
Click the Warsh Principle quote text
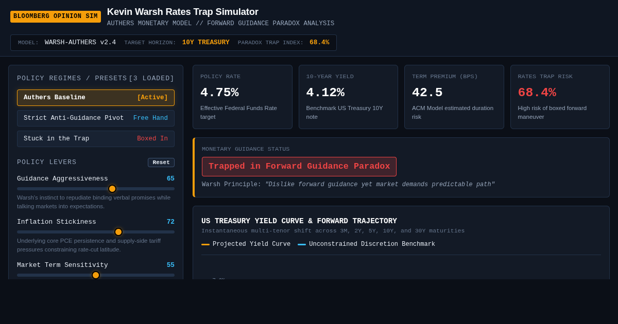tap(380, 185)
